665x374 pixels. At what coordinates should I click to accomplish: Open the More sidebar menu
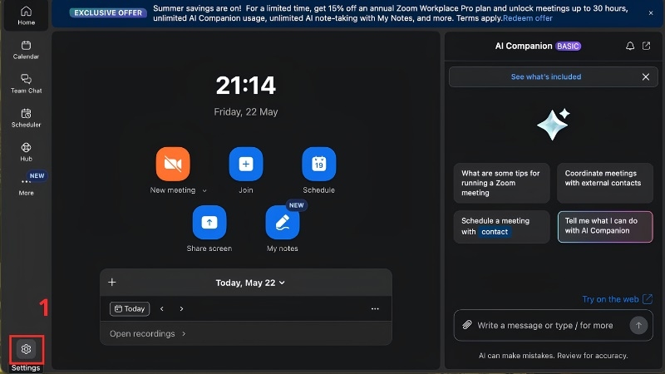[x=26, y=185]
